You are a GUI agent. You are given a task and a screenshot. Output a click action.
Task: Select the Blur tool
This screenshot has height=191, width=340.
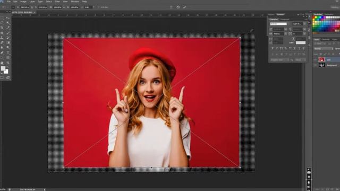point(2,47)
